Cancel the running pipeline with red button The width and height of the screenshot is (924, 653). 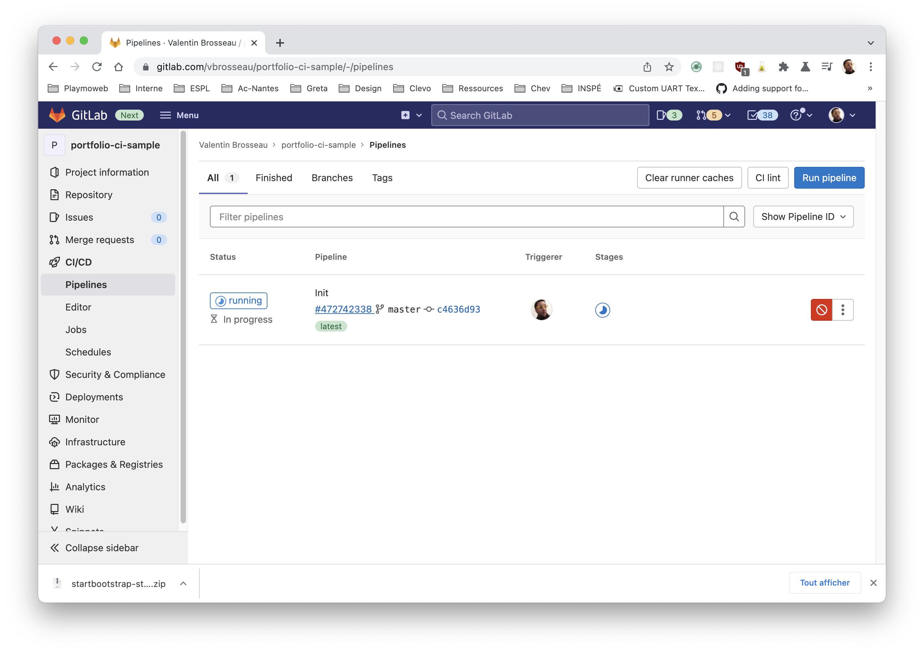(821, 309)
